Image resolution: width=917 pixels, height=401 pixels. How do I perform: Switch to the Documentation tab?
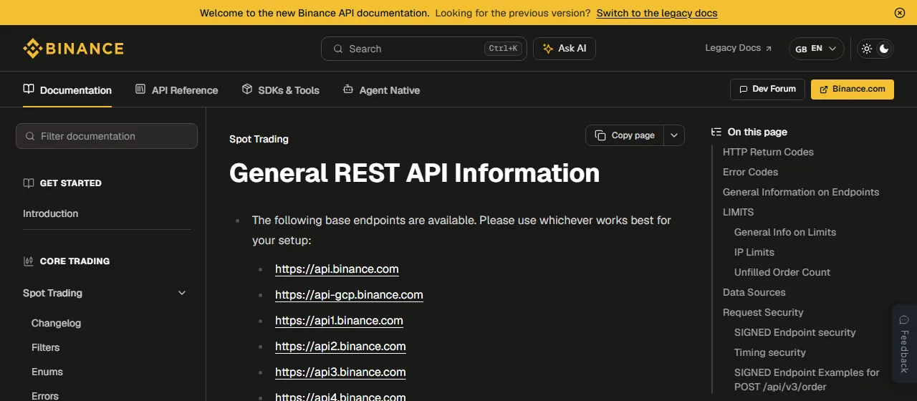(67, 90)
